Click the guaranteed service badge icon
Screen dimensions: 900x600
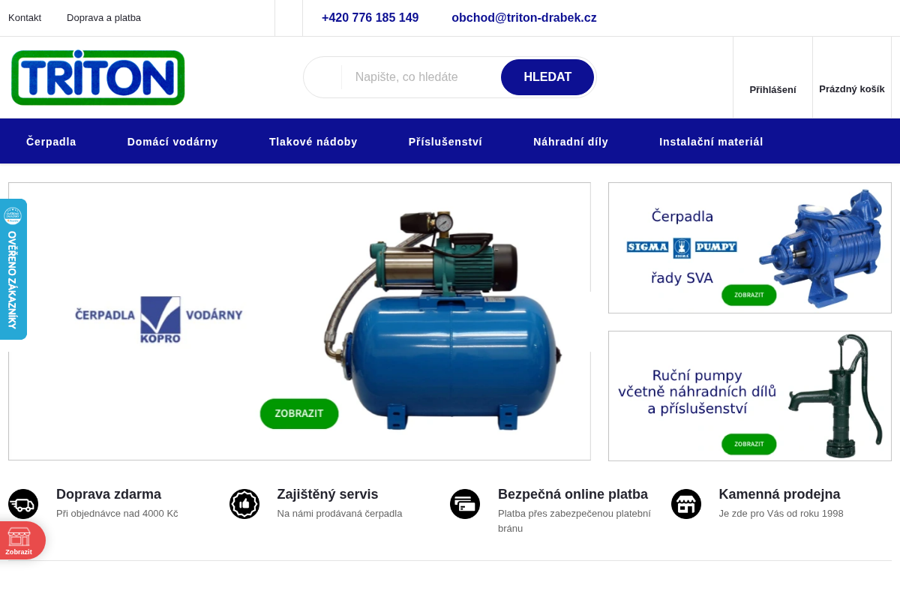pyautogui.click(x=244, y=504)
